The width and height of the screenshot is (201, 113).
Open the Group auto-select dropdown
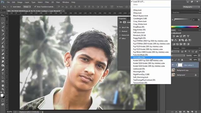(27, 7)
